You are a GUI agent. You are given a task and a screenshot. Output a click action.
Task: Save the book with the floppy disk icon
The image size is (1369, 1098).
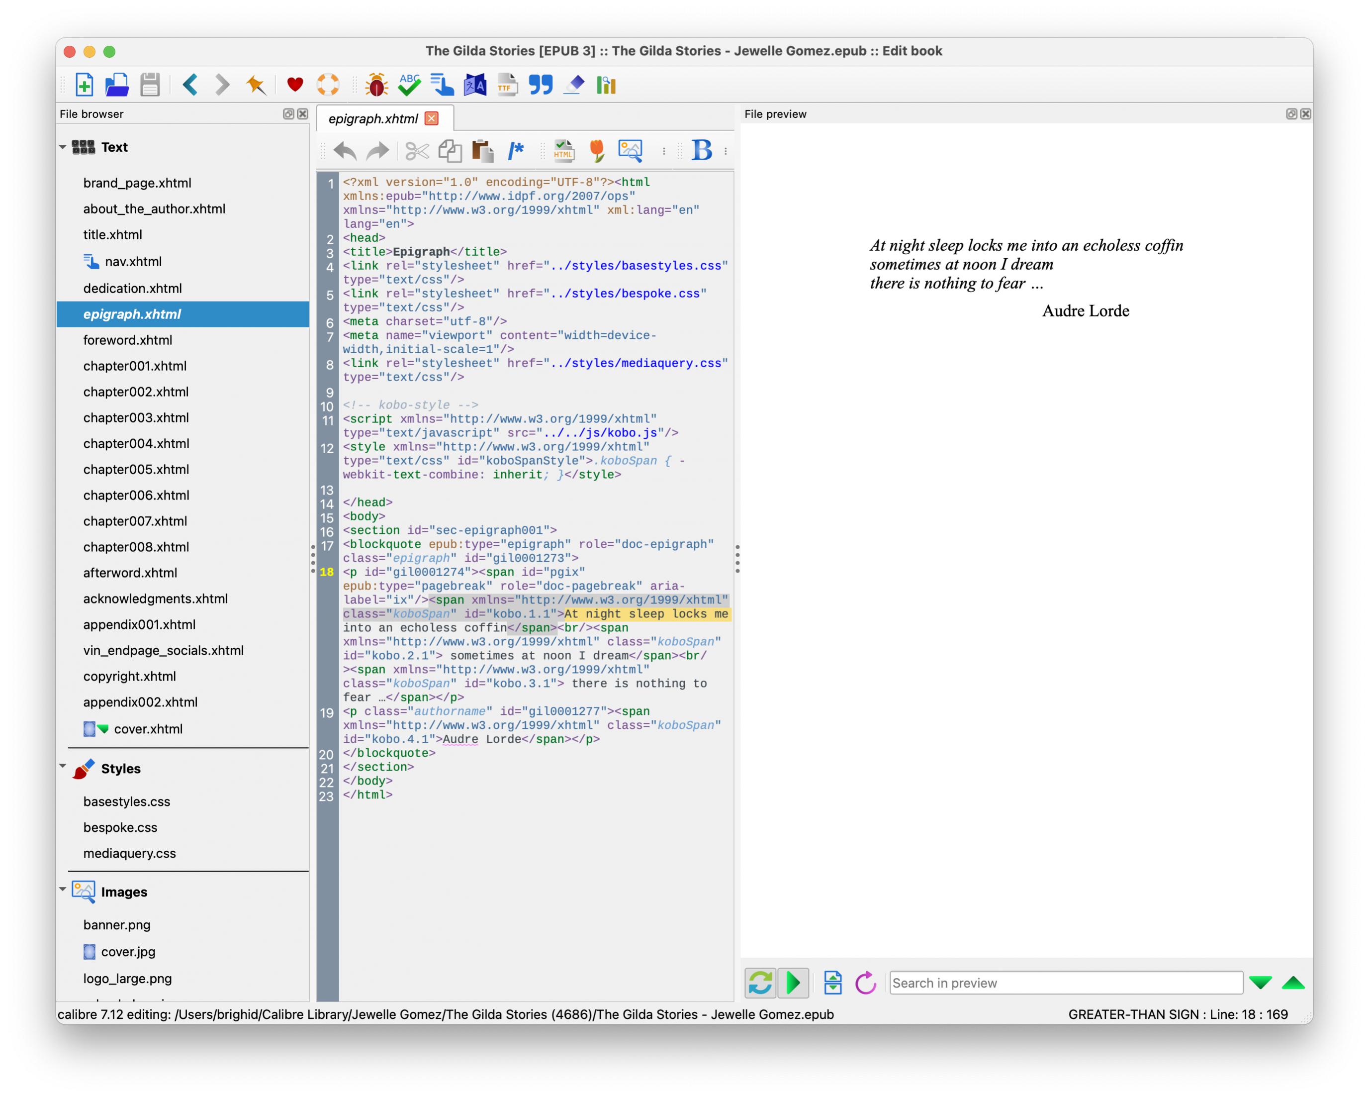150,85
